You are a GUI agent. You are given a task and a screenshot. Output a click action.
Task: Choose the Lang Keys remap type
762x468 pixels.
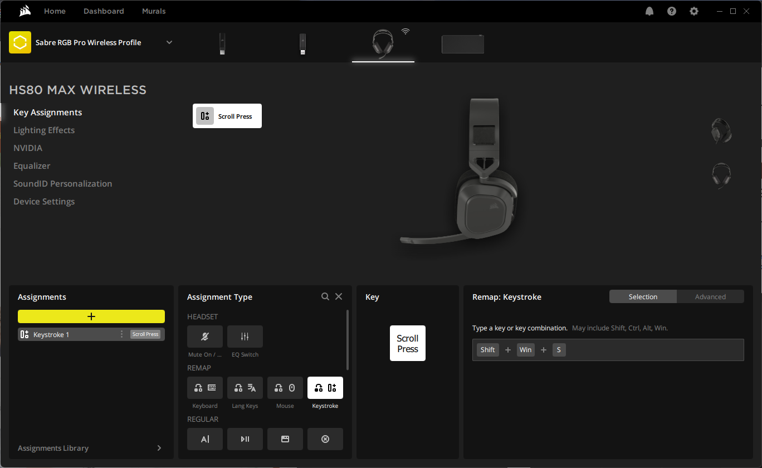coord(245,388)
